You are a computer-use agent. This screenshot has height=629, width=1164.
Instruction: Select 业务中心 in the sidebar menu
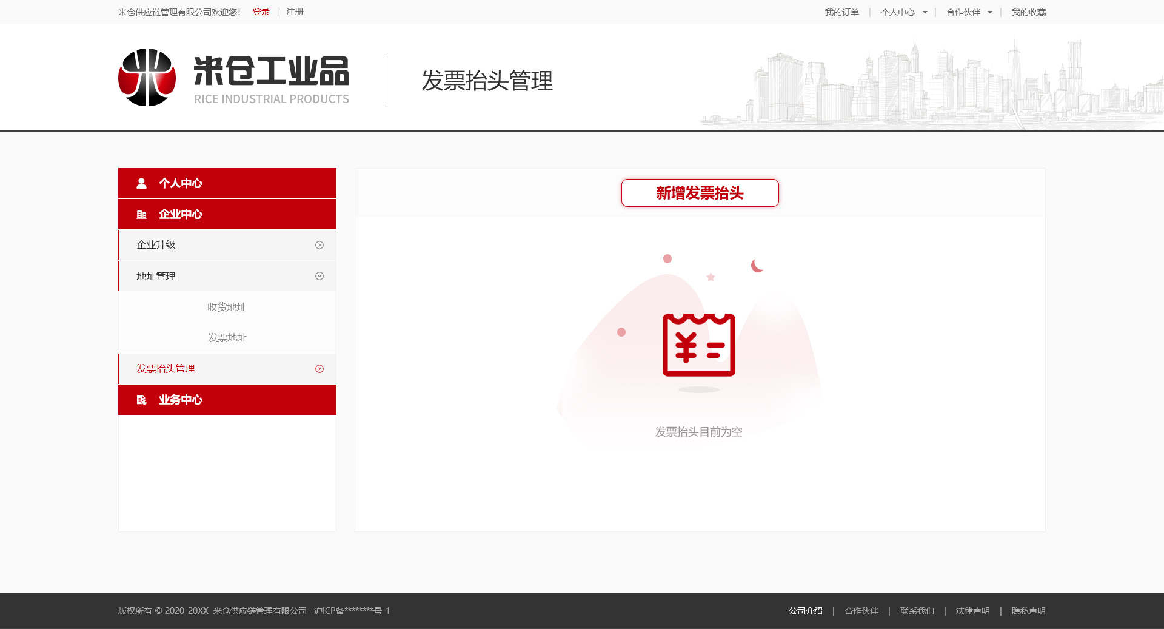click(181, 400)
